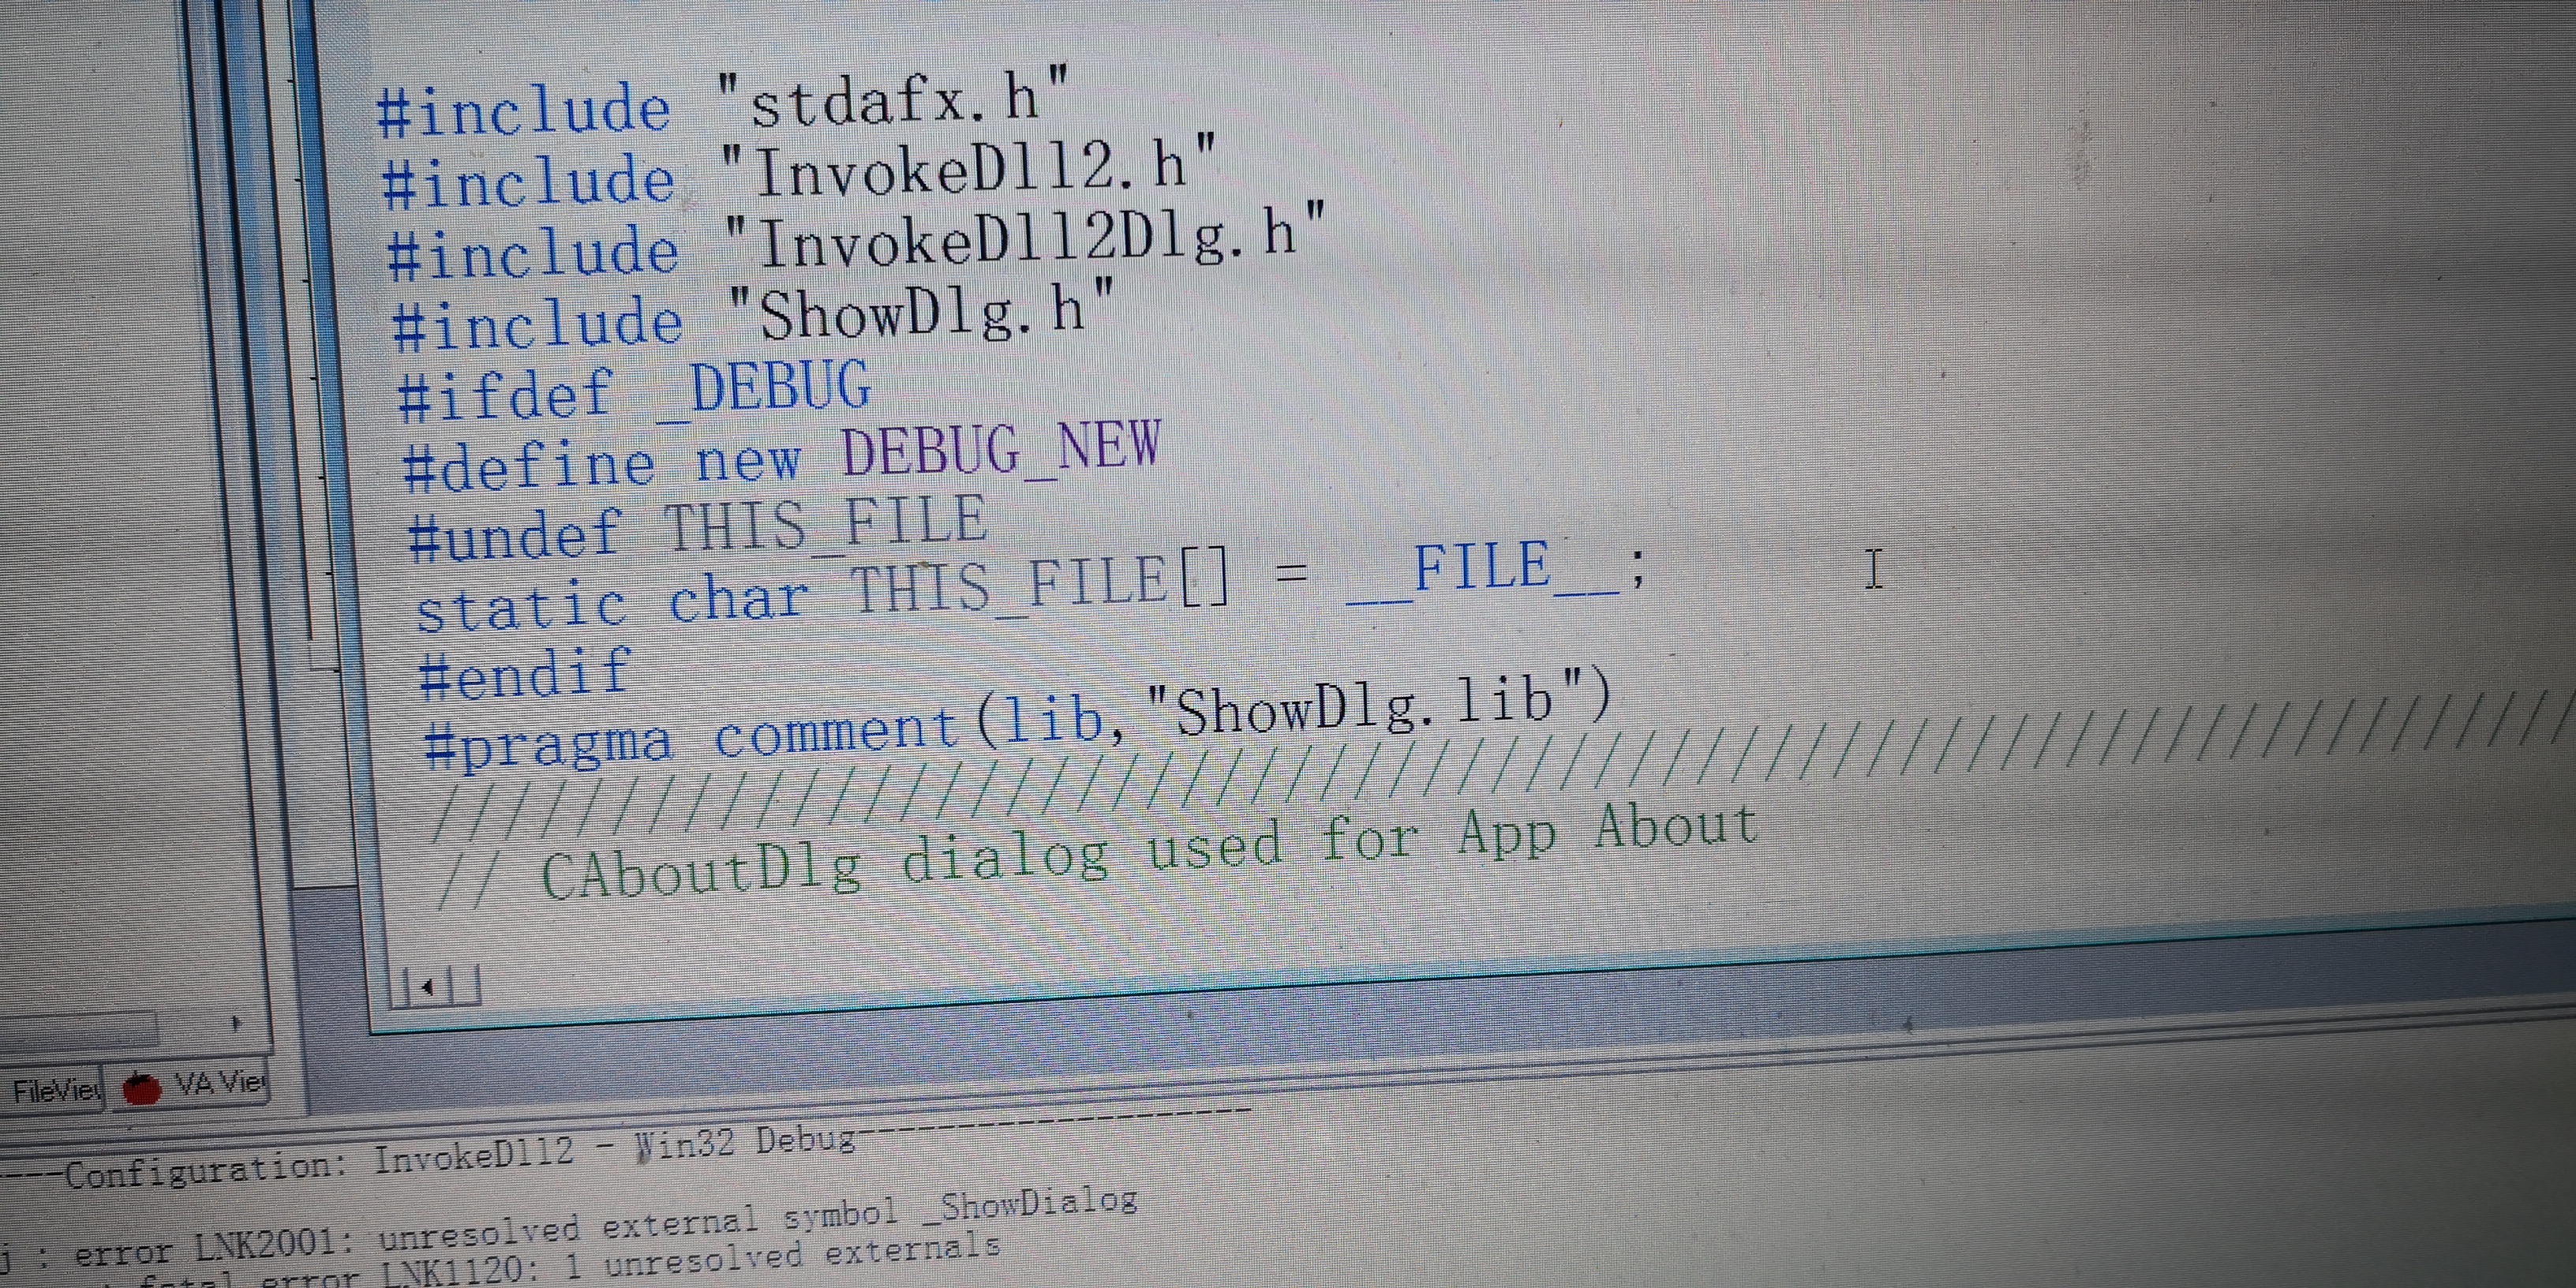Click the #pragma comment(lib,"ShowDlg.lib") line

[x=1018, y=721]
